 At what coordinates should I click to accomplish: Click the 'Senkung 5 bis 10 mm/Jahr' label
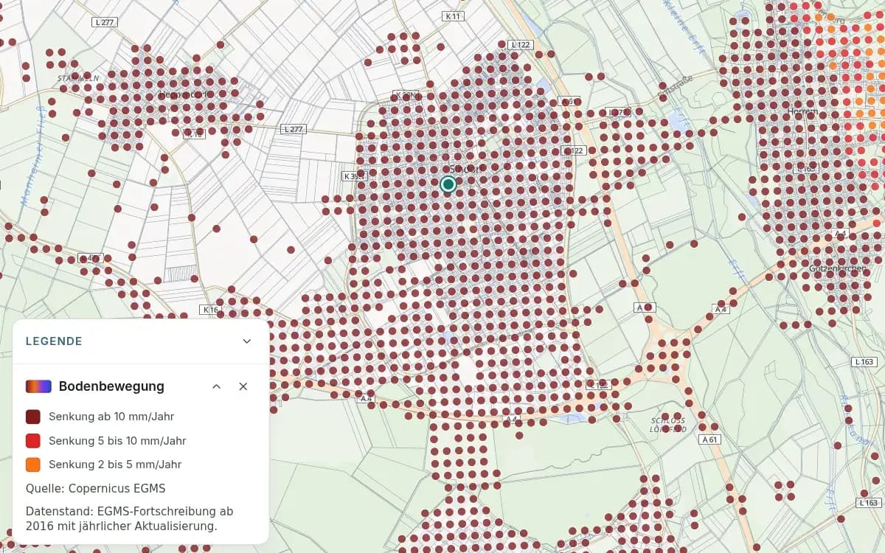coord(117,441)
